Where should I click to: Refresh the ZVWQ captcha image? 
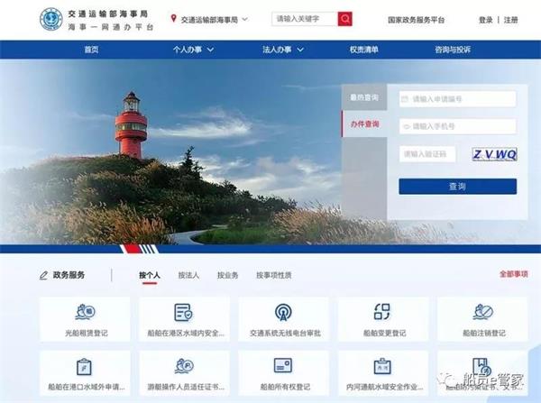click(x=494, y=154)
